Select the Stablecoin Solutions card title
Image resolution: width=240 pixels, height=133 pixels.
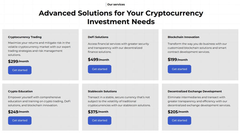(102, 91)
